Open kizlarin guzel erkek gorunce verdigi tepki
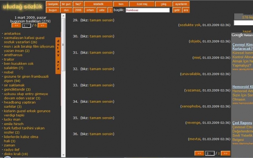The width and height of the screenshot is (253, 158). tap(27, 113)
